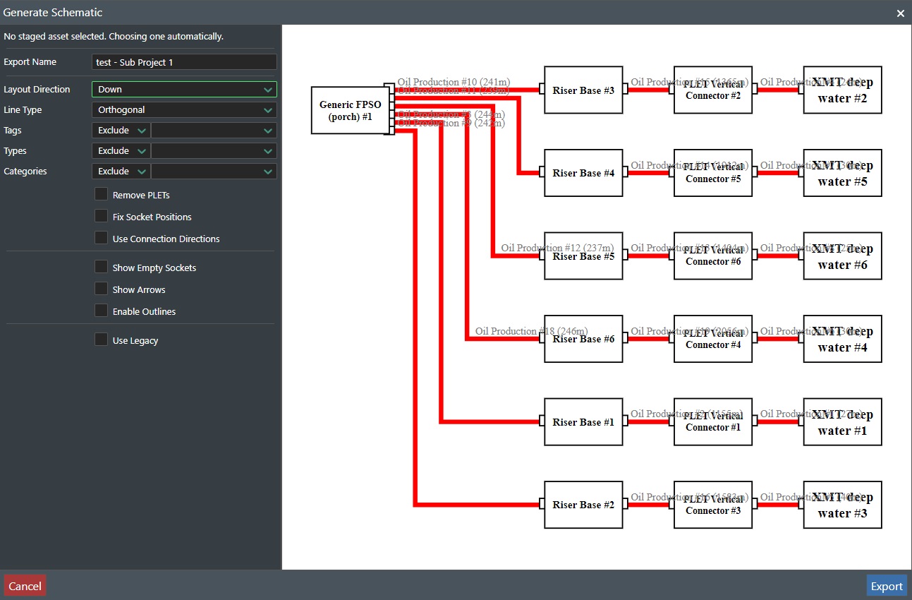The height and width of the screenshot is (600, 912).
Task: Open the Layout Direction dropdown
Action: (x=184, y=90)
